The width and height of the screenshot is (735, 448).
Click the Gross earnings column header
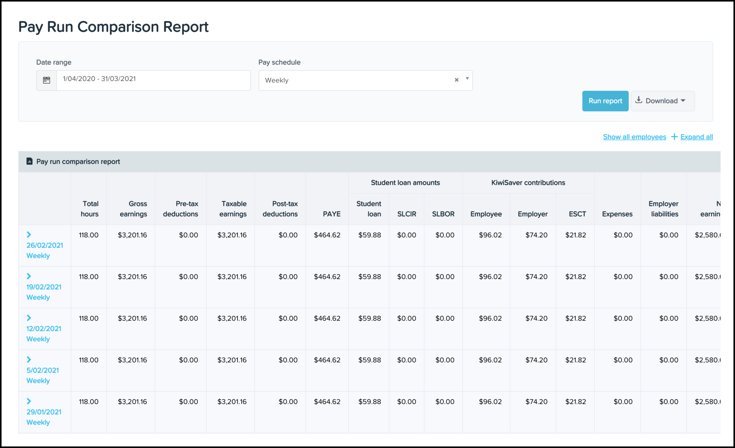pos(133,209)
